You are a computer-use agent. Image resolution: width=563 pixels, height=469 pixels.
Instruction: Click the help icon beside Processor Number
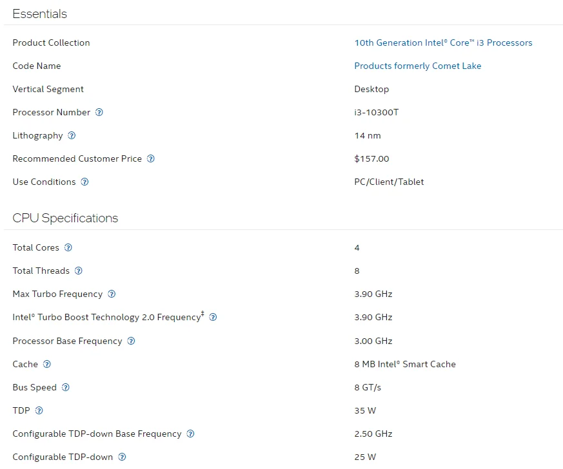pyautogui.click(x=99, y=112)
